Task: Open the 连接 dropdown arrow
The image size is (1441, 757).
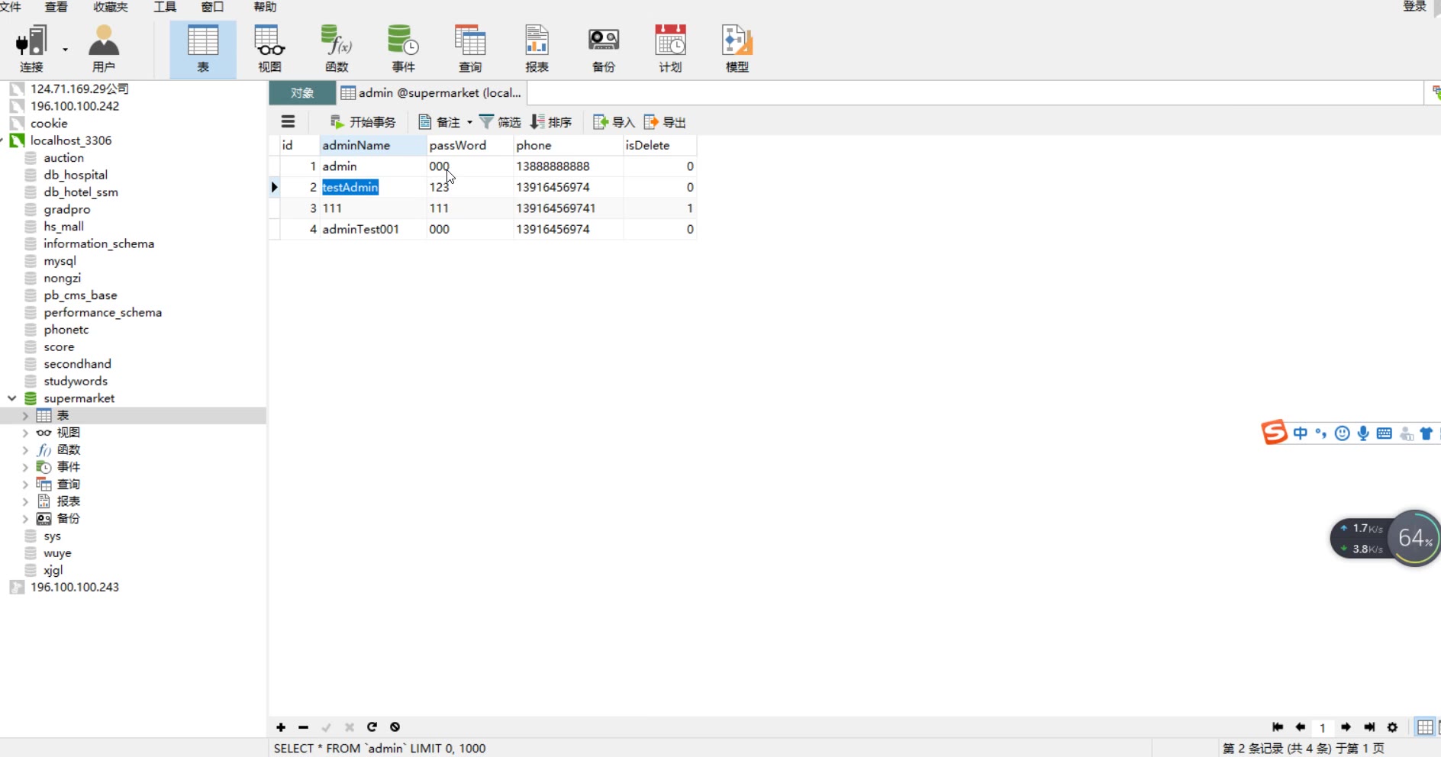Action: pyautogui.click(x=66, y=50)
